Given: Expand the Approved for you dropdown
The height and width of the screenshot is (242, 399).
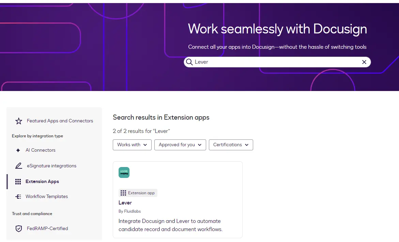Looking at the screenshot, I should tap(180, 145).
